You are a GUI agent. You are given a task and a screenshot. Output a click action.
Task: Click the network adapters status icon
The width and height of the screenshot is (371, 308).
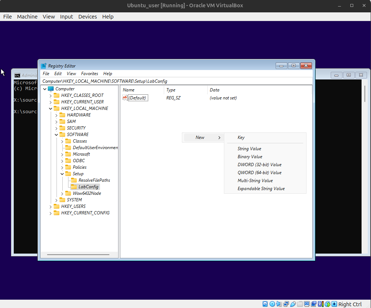click(286, 304)
